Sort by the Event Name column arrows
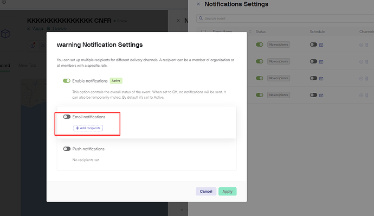Image resolution: width=374 pixels, height=216 pixels. [250, 31]
